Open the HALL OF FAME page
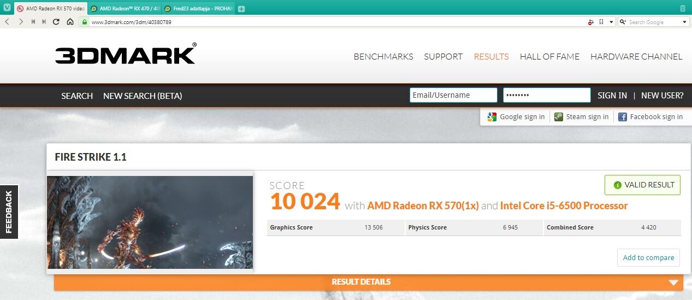Screen dimensions: 692x300 [x=549, y=56]
